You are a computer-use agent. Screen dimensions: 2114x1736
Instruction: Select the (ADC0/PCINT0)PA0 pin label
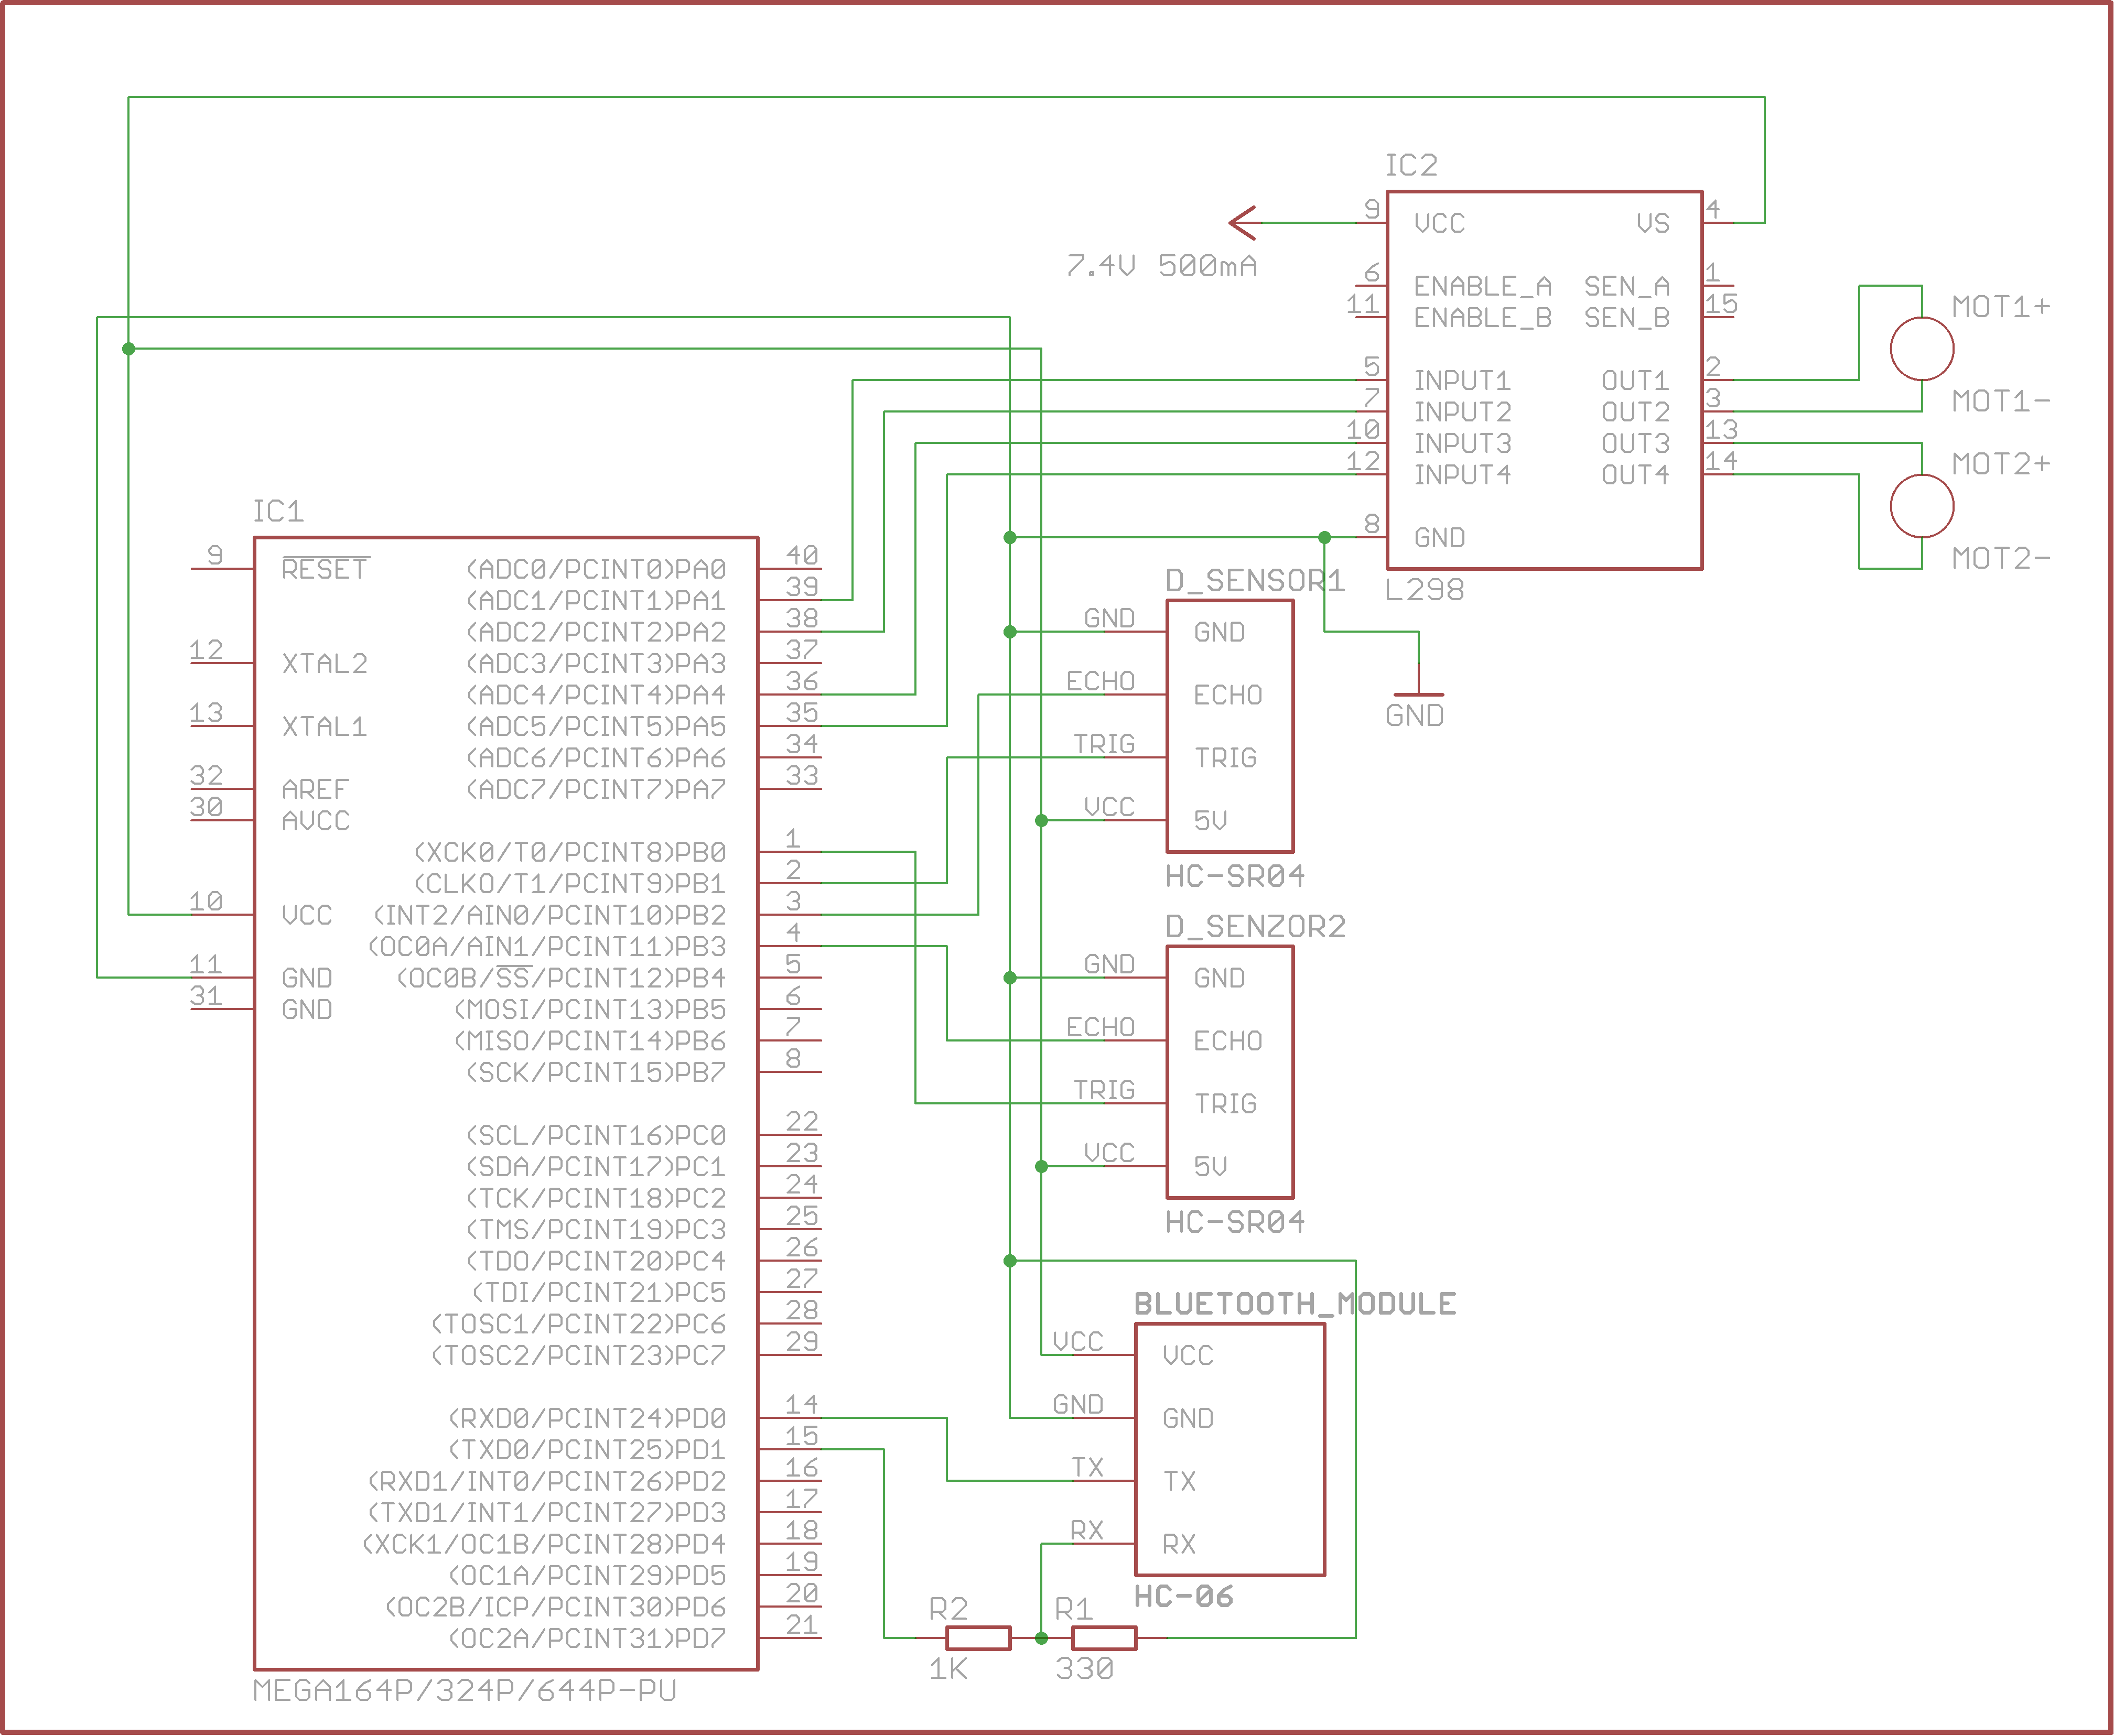pos(596,569)
